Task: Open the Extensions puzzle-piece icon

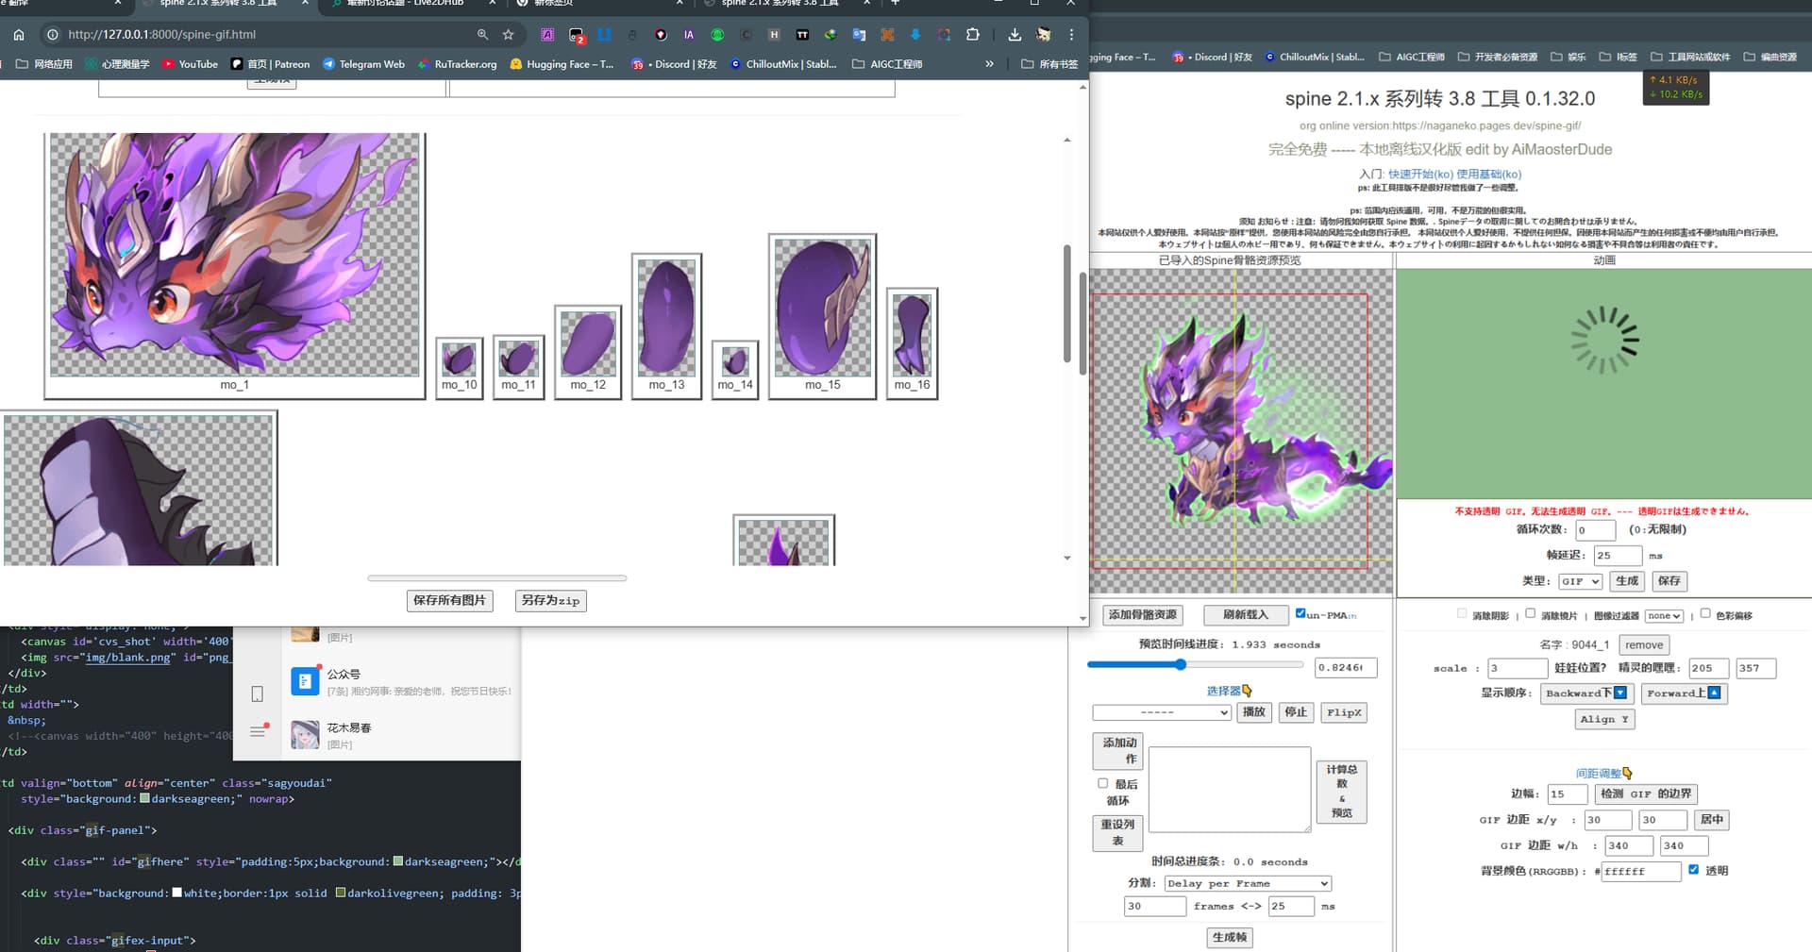Action: tap(973, 35)
